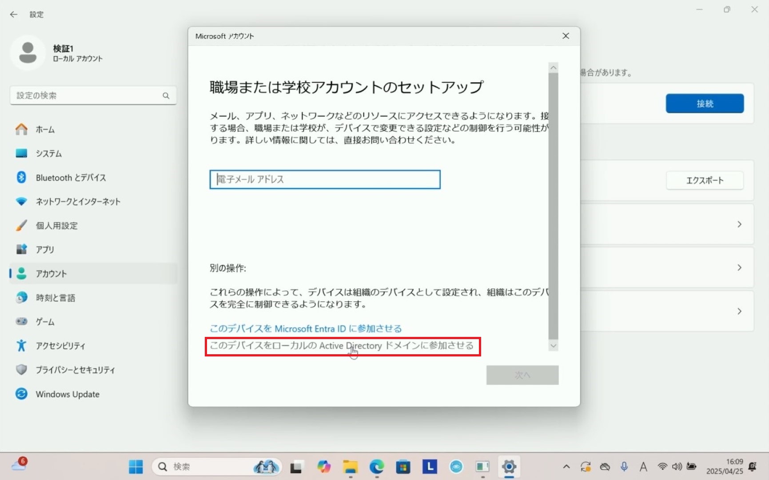This screenshot has width=769, height=480.
Task: Click the search magnifier in settings search box
Action: 166,96
